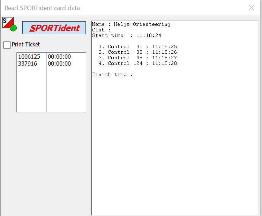The height and width of the screenshot is (216, 262).
Task: Click the Start time 11:18:24 line
Action: point(127,36)
